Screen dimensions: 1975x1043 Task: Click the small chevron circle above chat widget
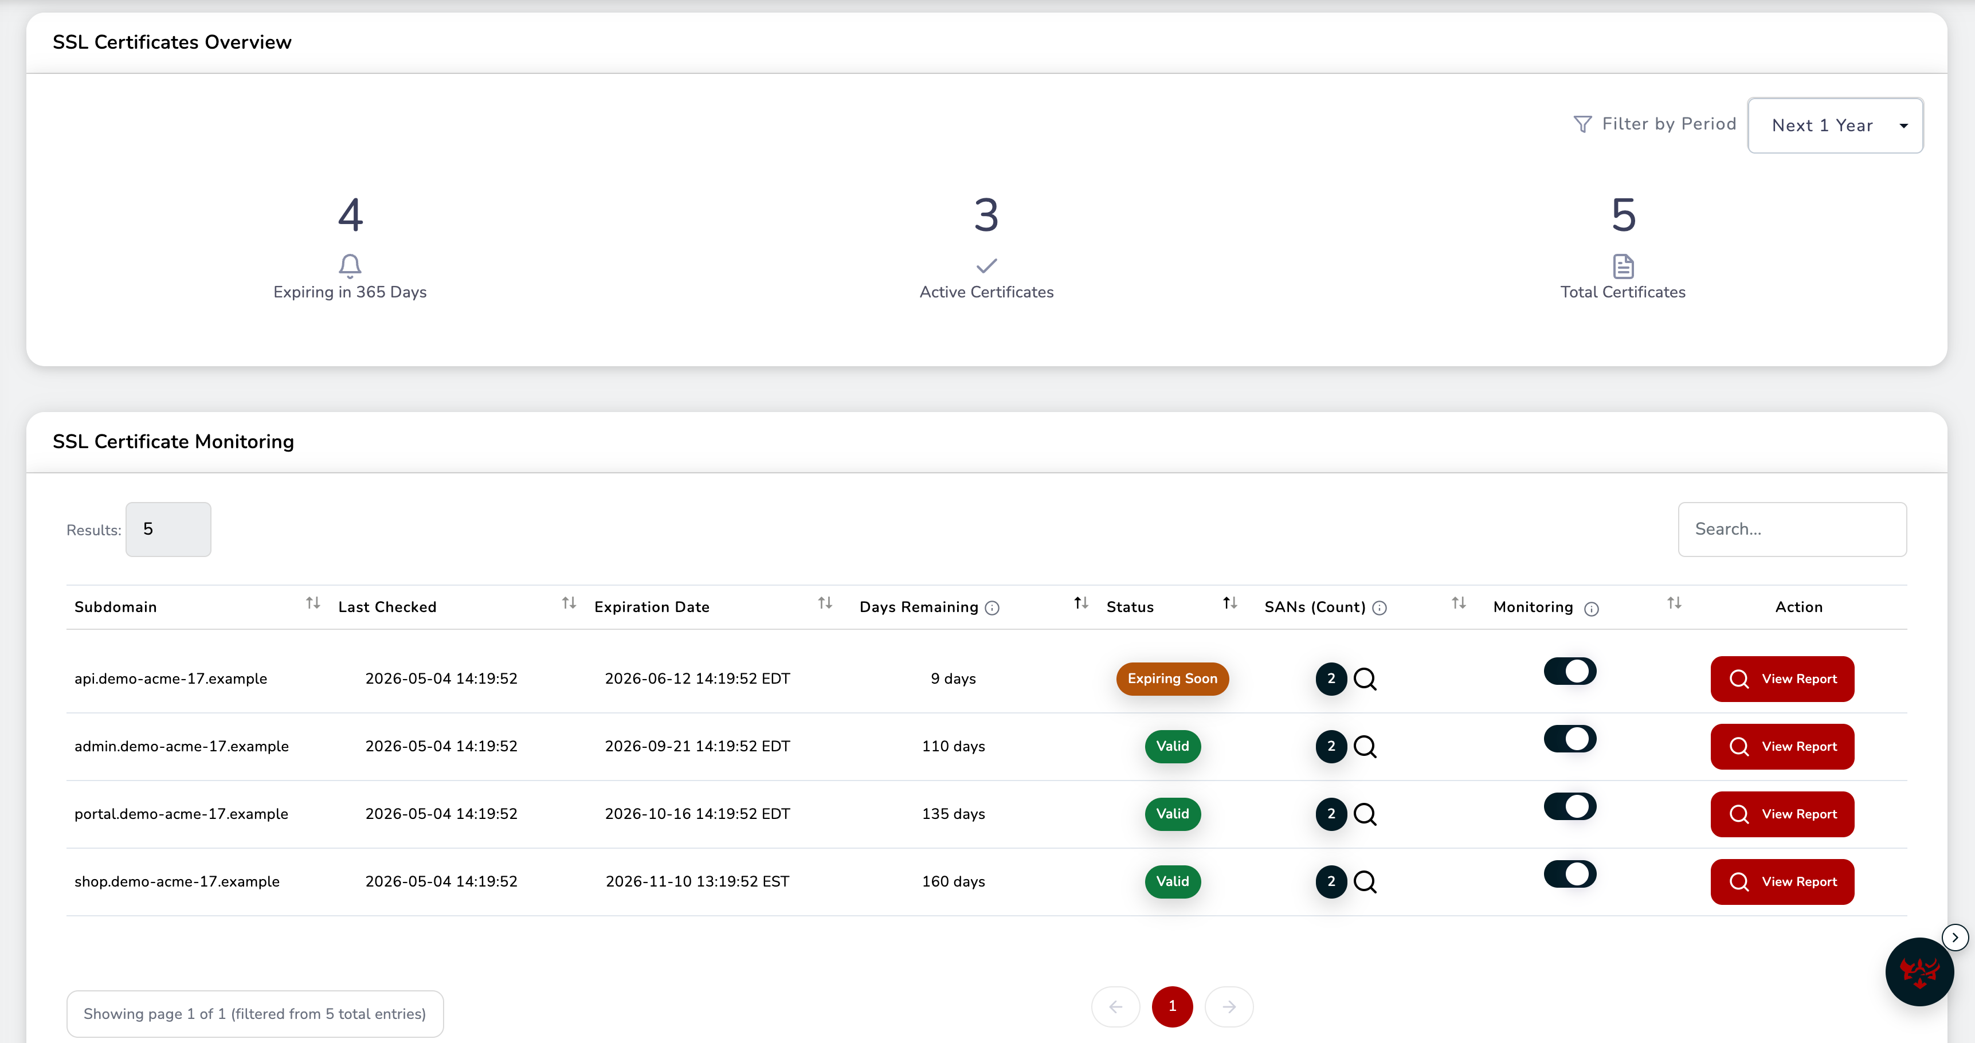[x=1955, y=936]
